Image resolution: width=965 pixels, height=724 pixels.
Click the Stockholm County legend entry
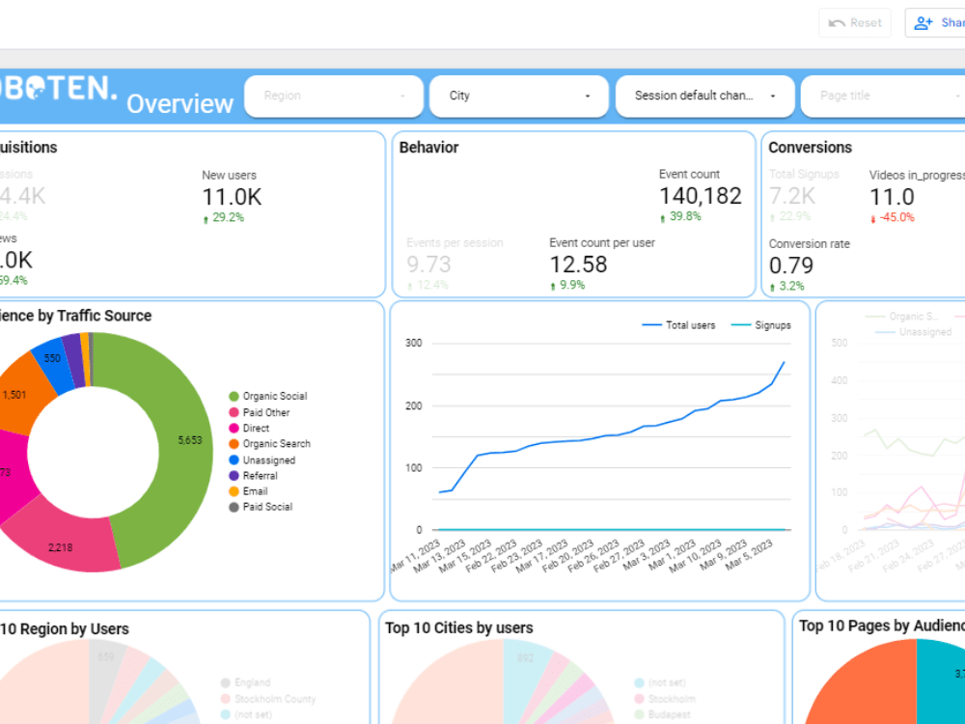click(x=268, y=699)
